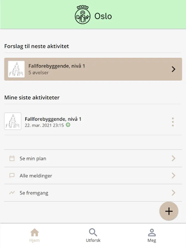Click the person icon in the bottom bar
186x248 pixels.
pos(152,232)
